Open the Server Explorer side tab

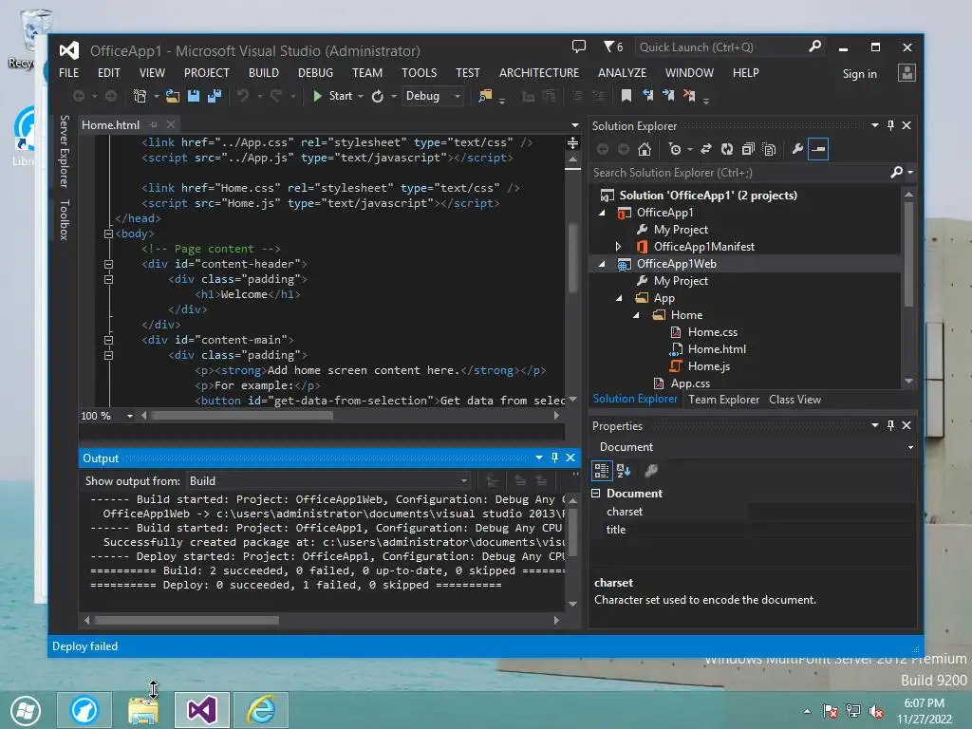click(x=64, y=151)
